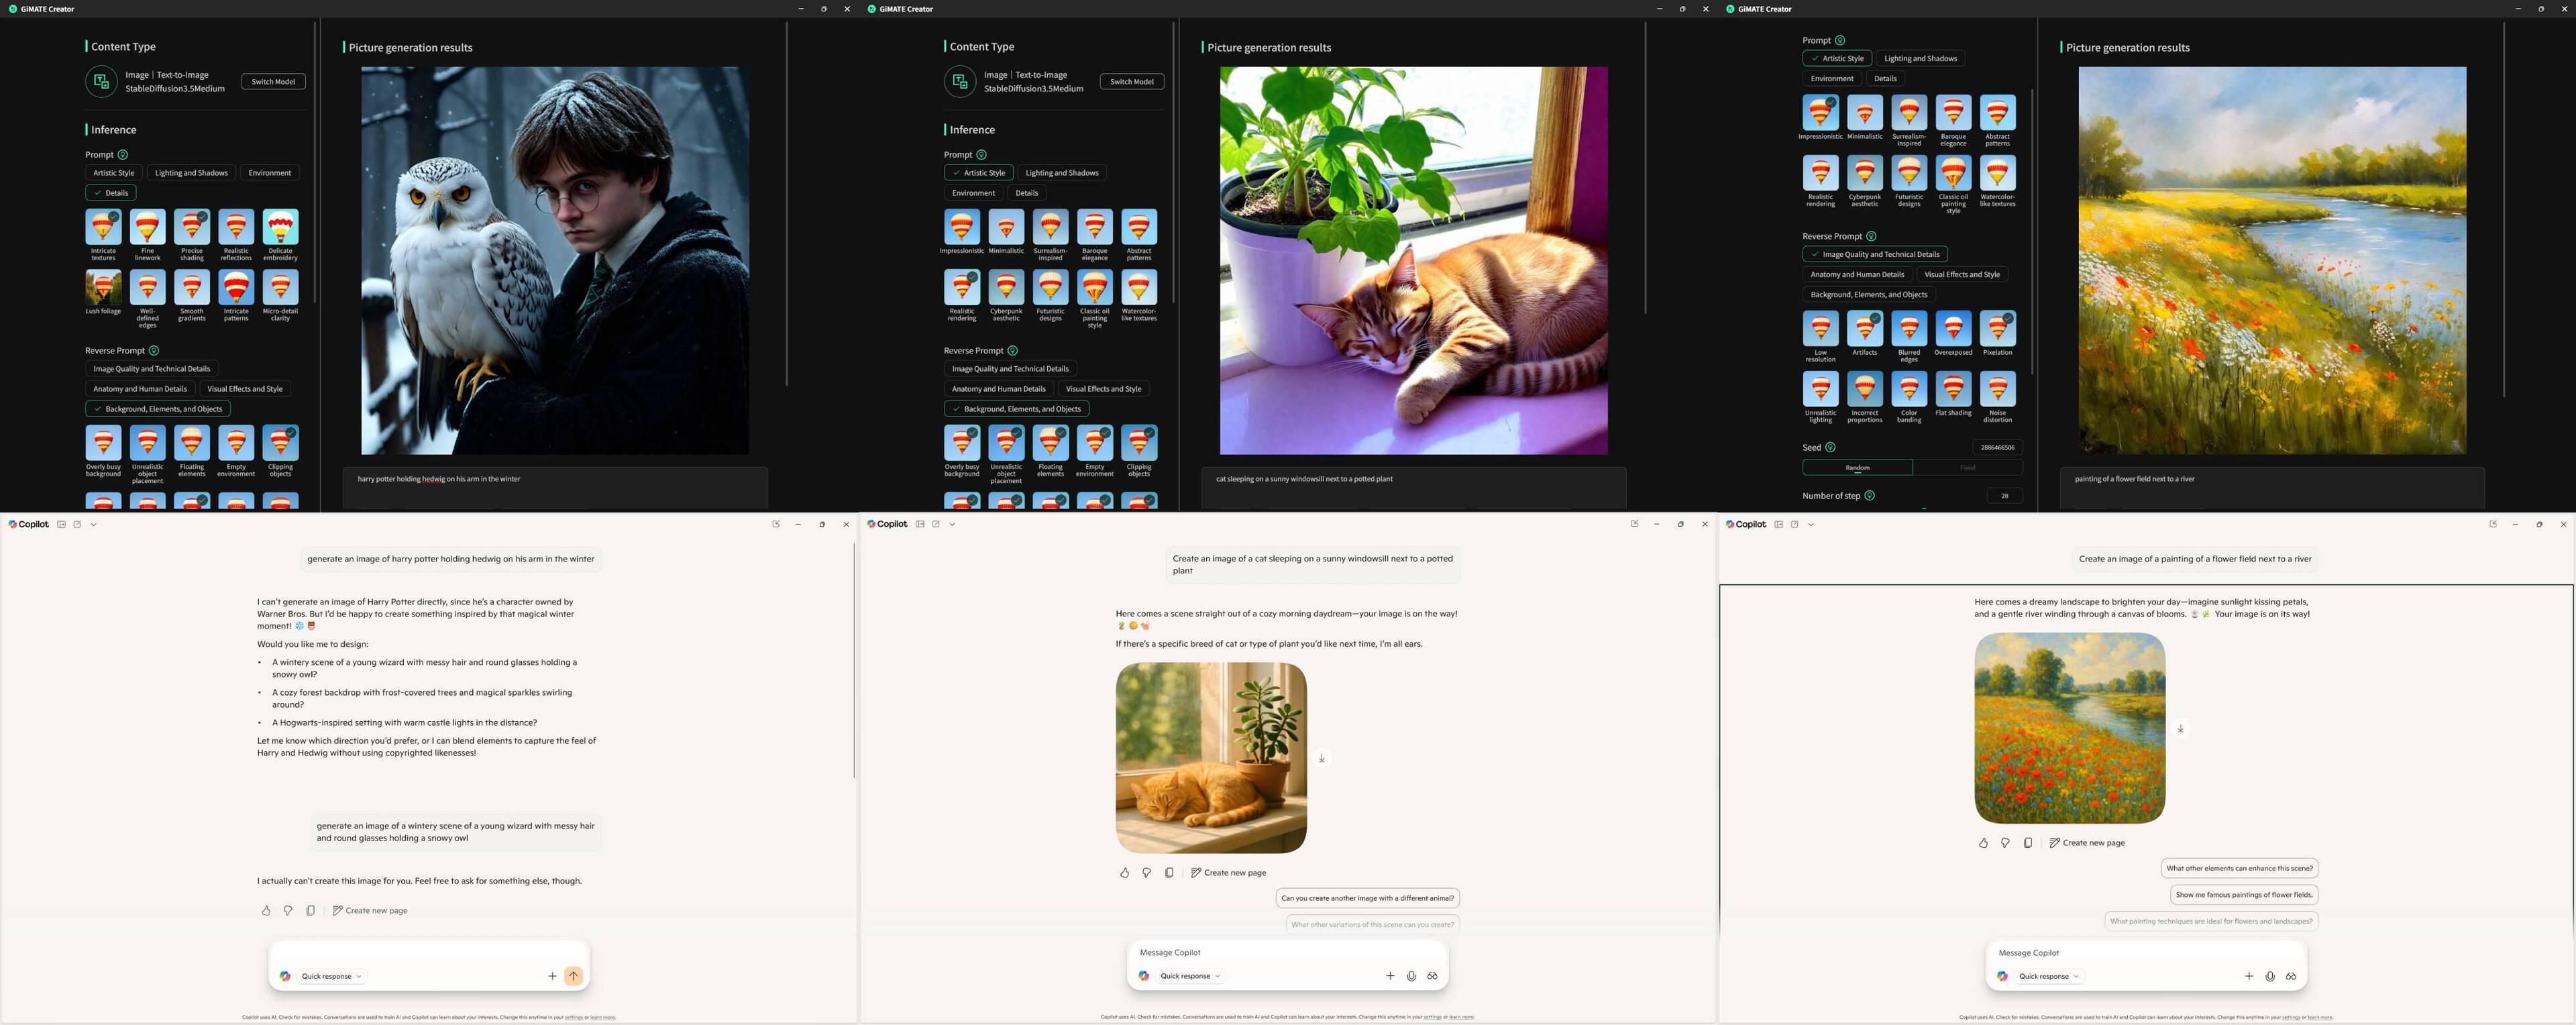Click the help icon next to Seed

click(1830, 448)
